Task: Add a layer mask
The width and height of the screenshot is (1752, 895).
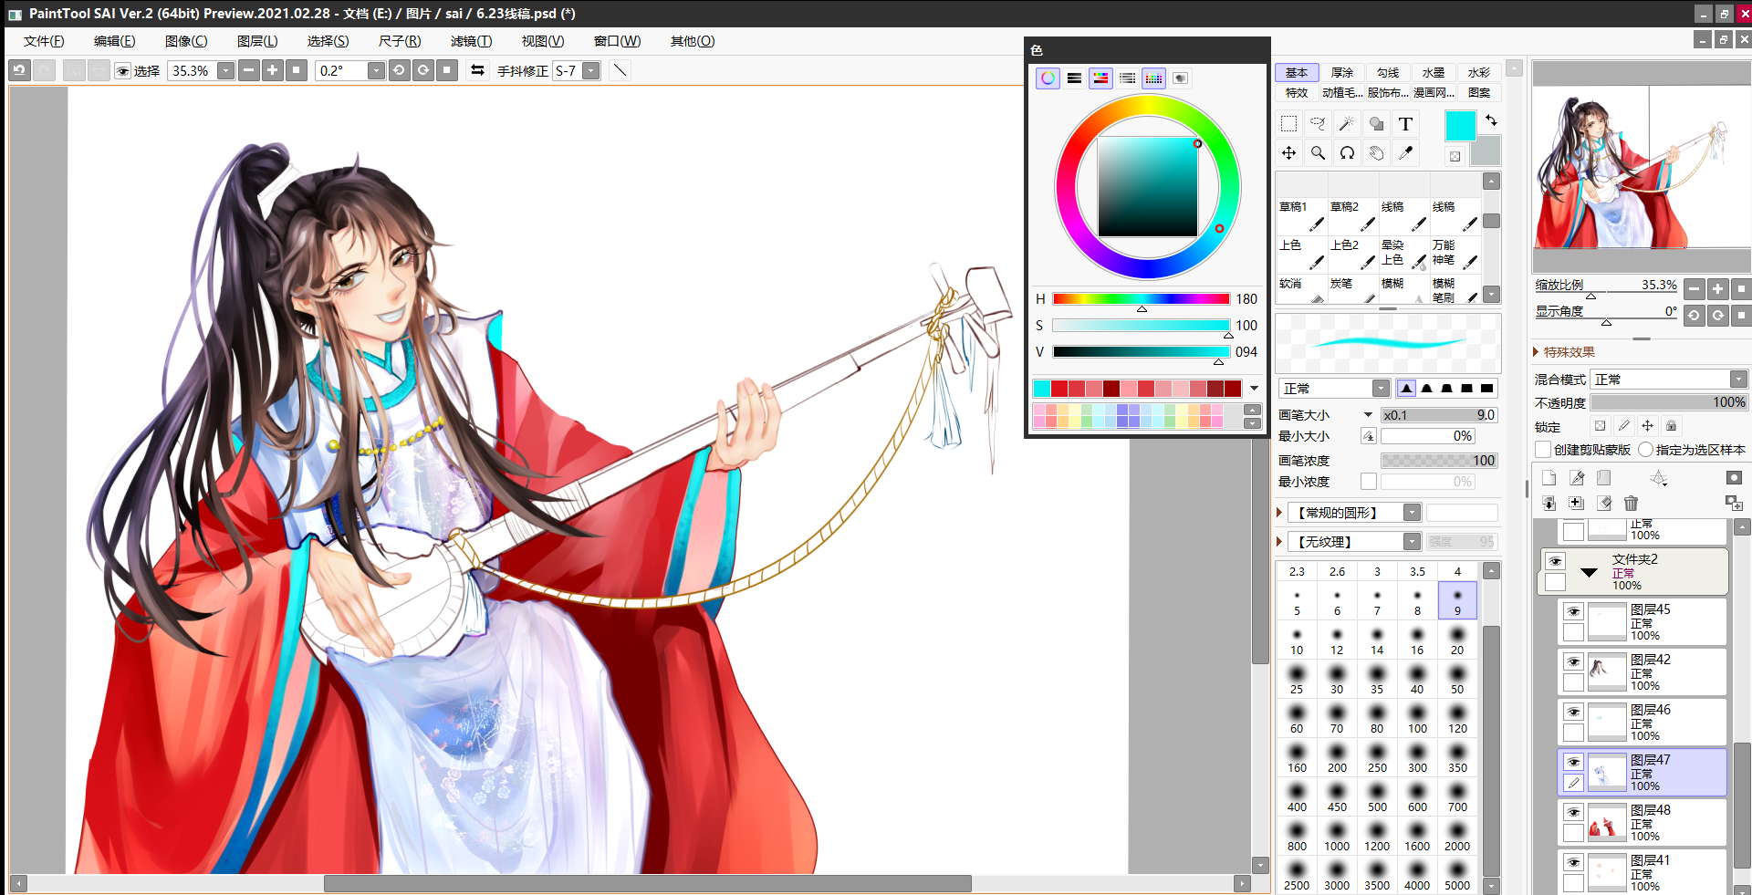Action: click(x=1734, y=478)
